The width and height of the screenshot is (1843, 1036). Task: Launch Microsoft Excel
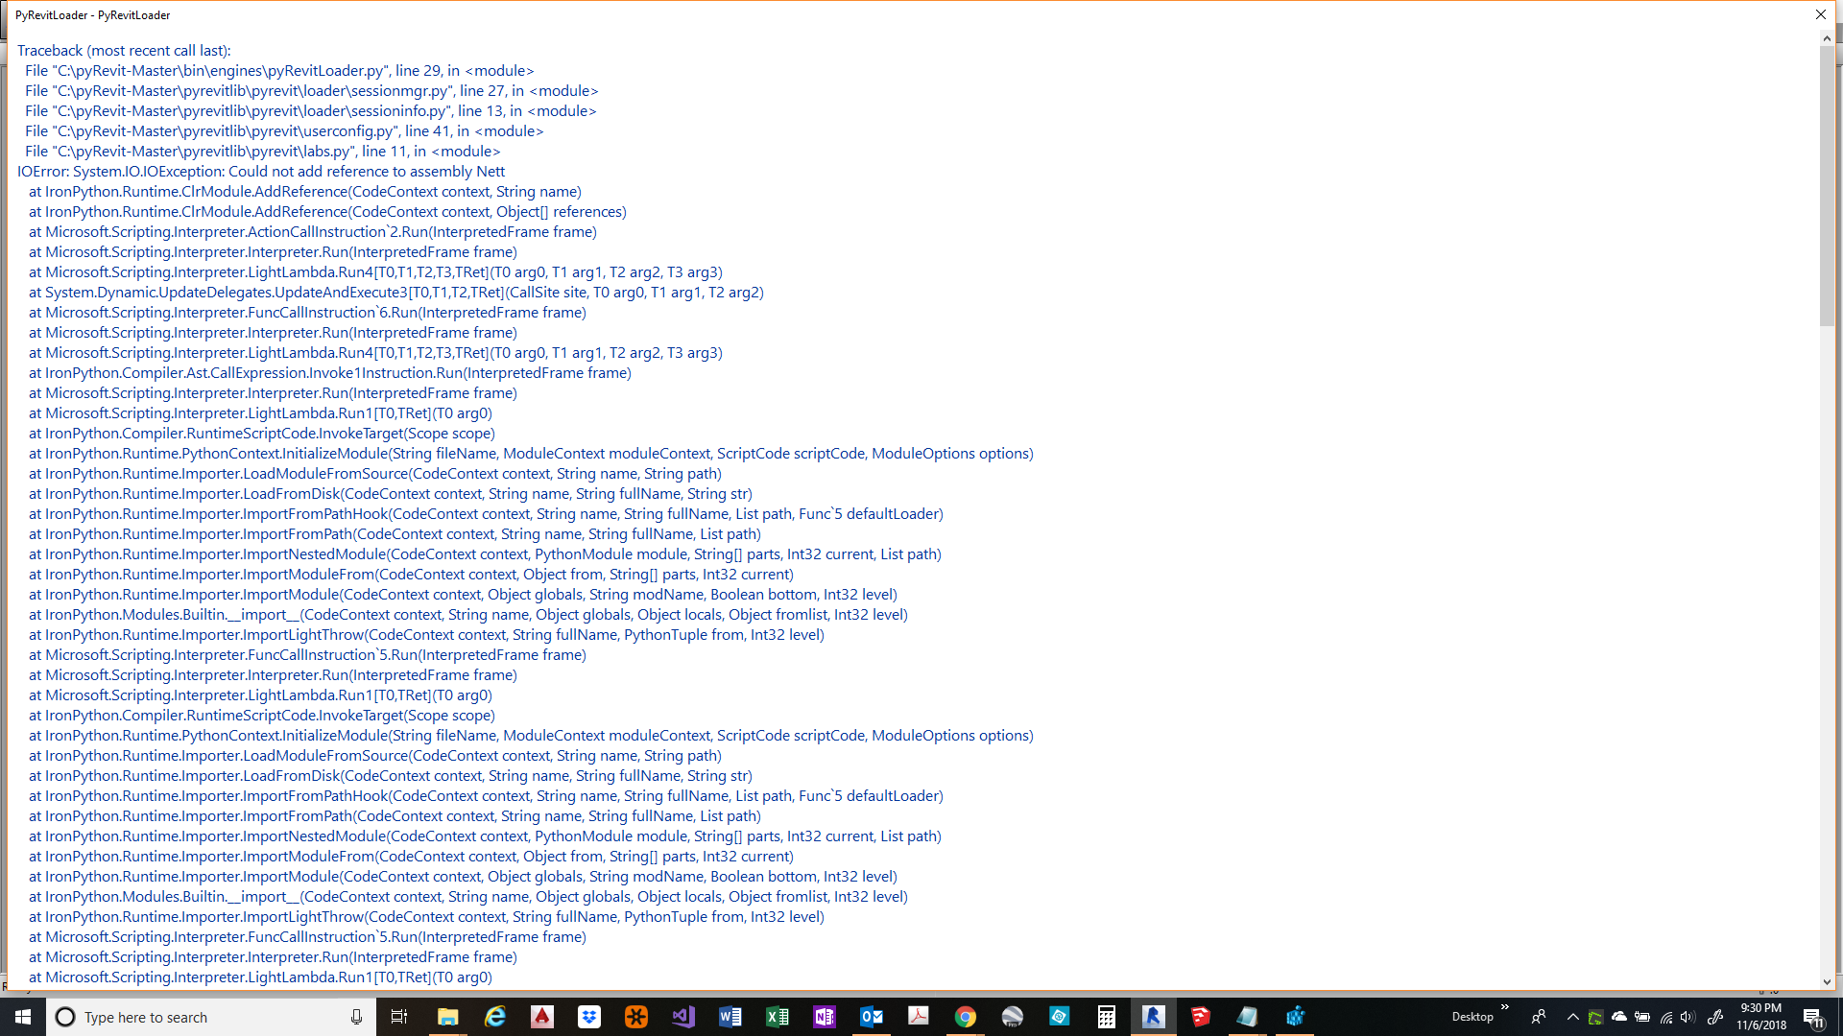pyautogui.click(x=777, y=1017)
